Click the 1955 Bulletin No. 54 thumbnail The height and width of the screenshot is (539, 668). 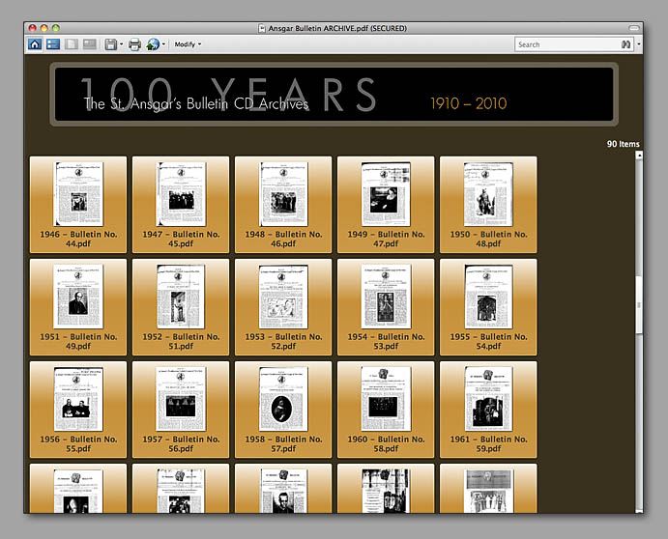(x=488, y=297)
